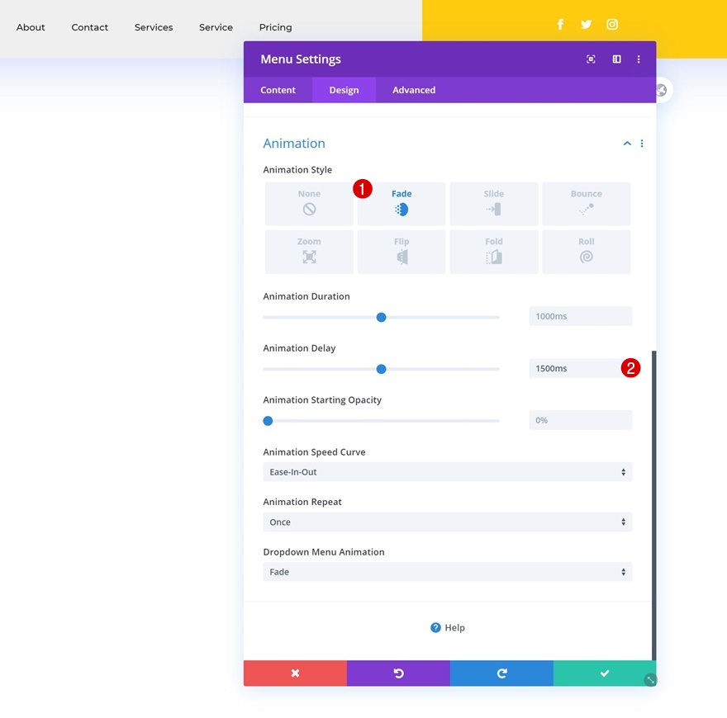Image resolution: width=727 pixels, height=718 pixels.
Task: Select the Flip animation style
Action: pyautogui.click(x=402, y=252)
